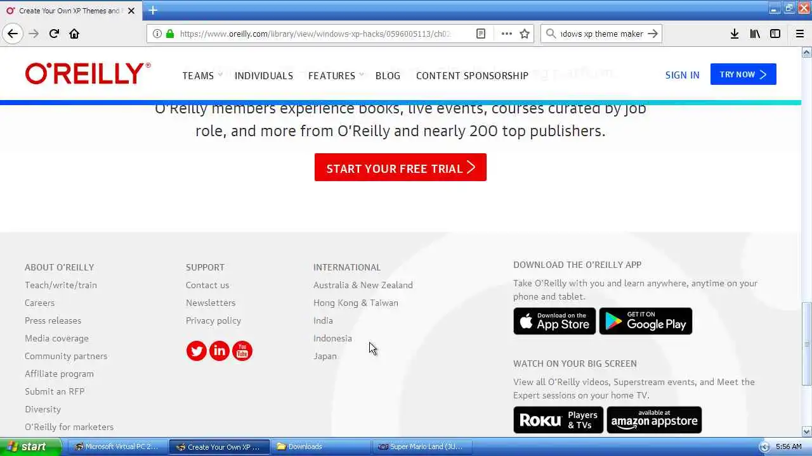Image resolution: width=812 pixels, height=456 pixels.
Task: Open the Indonesia link
Action: point(332,338)
